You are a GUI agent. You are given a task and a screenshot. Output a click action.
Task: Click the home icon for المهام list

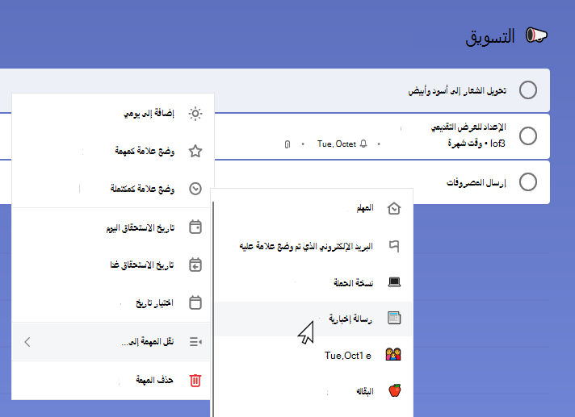click(x=394, y=208)
